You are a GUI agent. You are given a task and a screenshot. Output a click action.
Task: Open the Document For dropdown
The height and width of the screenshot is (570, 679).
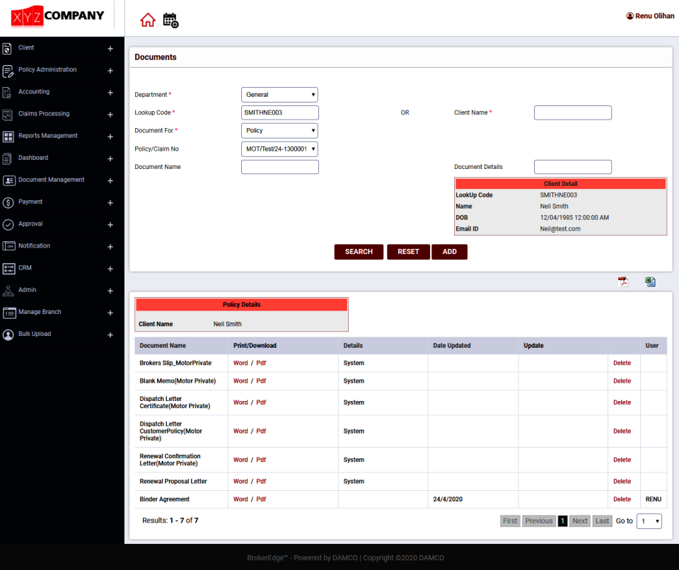pos(279,130)
